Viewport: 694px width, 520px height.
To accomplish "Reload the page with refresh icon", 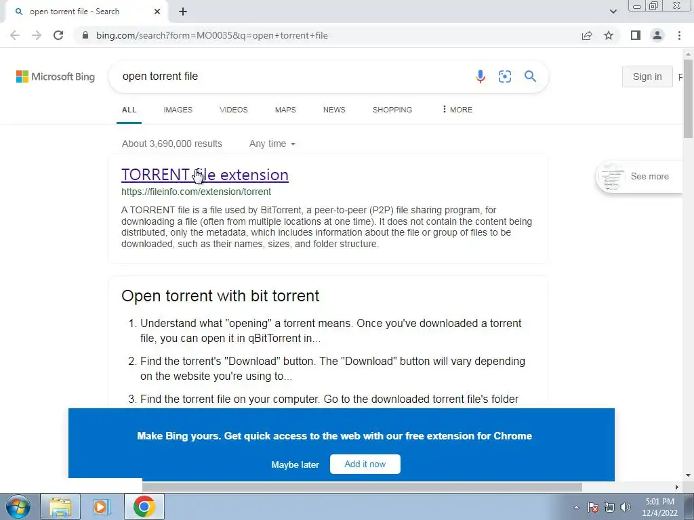I will point(58,35).
